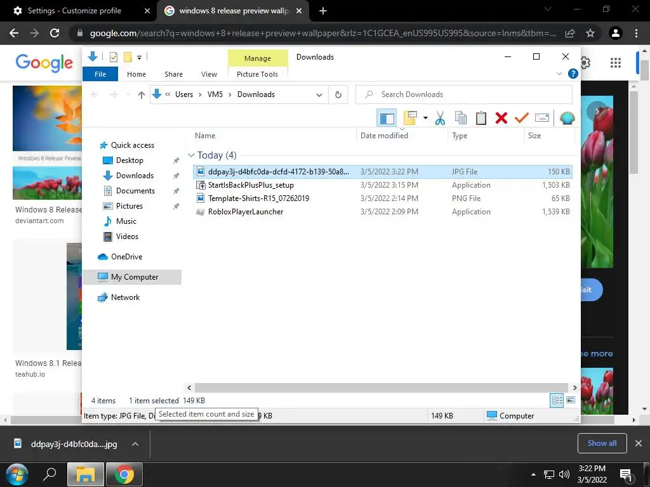Click Users in address breadcrumb
Viewport: 650px width, 487px height.
184,94
